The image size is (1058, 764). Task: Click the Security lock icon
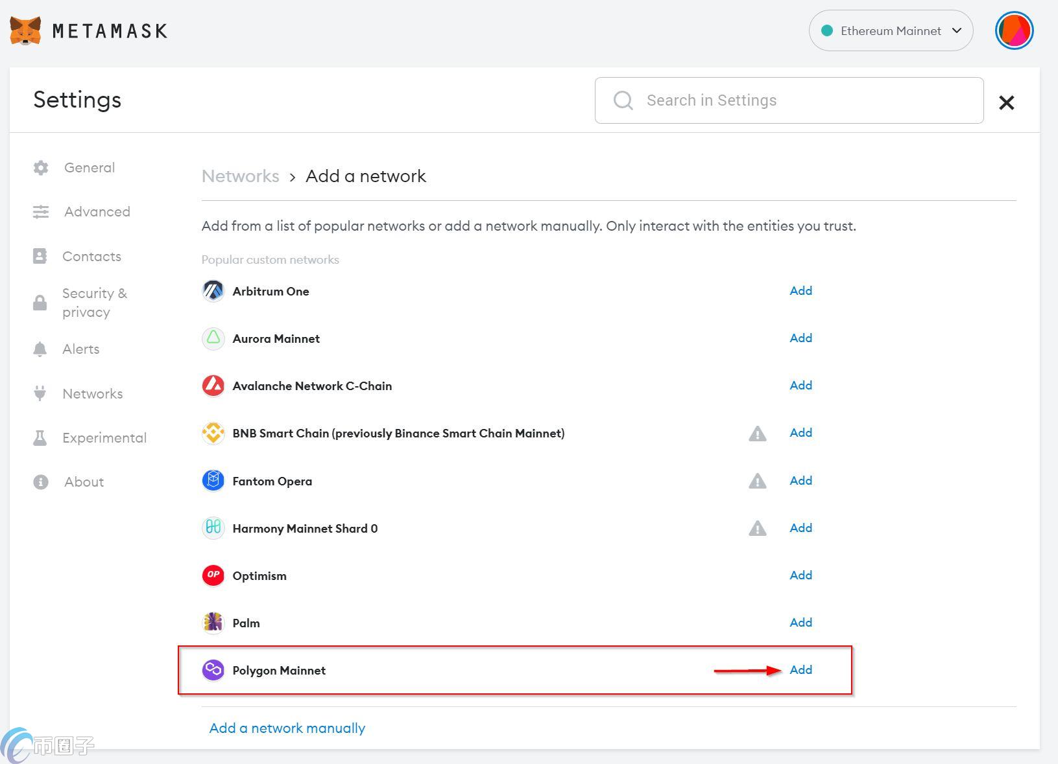point(40,303)
